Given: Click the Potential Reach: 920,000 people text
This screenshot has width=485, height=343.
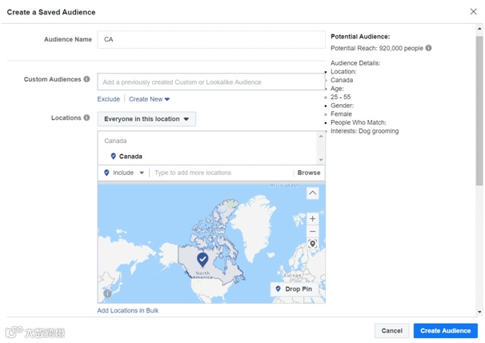Looking at the screenshot, I should (377, 48).
